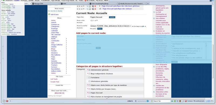This screenshot has width=216, height=105.
Task: Click the Move button
Action: point(100,29)
